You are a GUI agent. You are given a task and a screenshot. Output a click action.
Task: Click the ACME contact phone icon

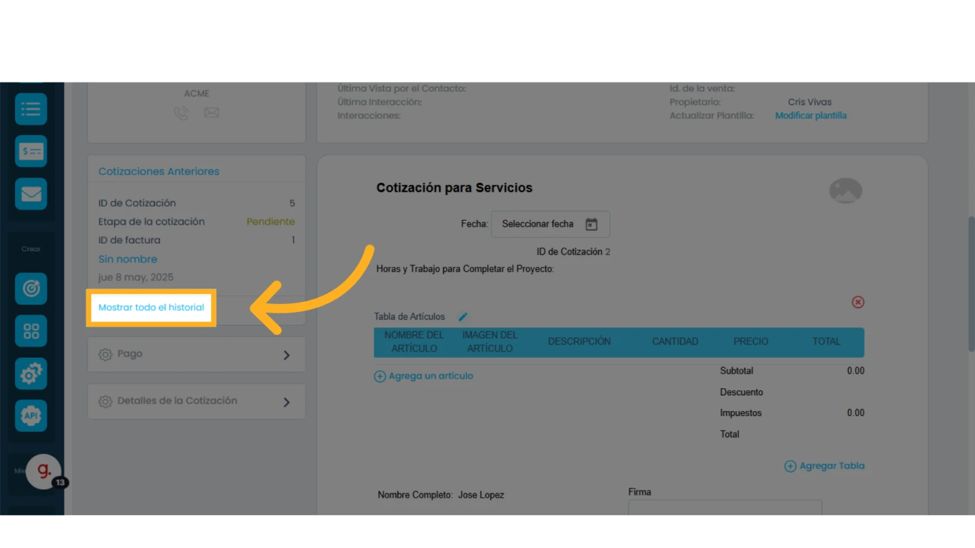coord(181,113)
